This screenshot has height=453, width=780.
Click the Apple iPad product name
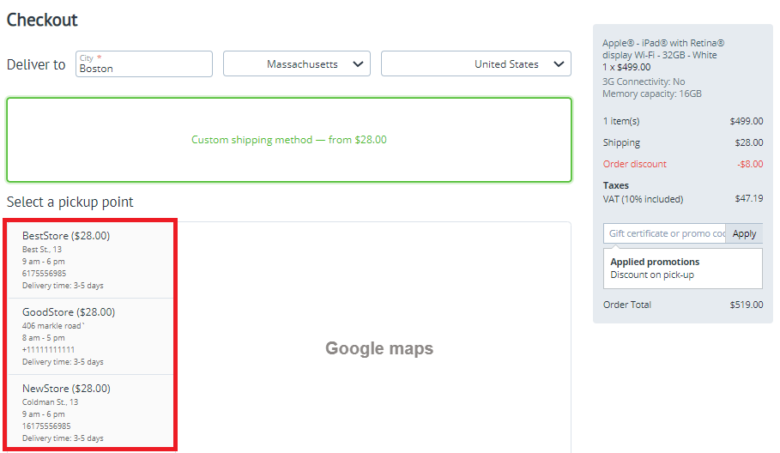pos(663,49)
